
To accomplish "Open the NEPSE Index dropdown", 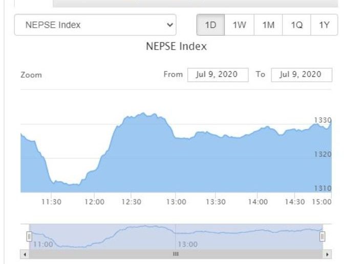I will pos(95,25).
